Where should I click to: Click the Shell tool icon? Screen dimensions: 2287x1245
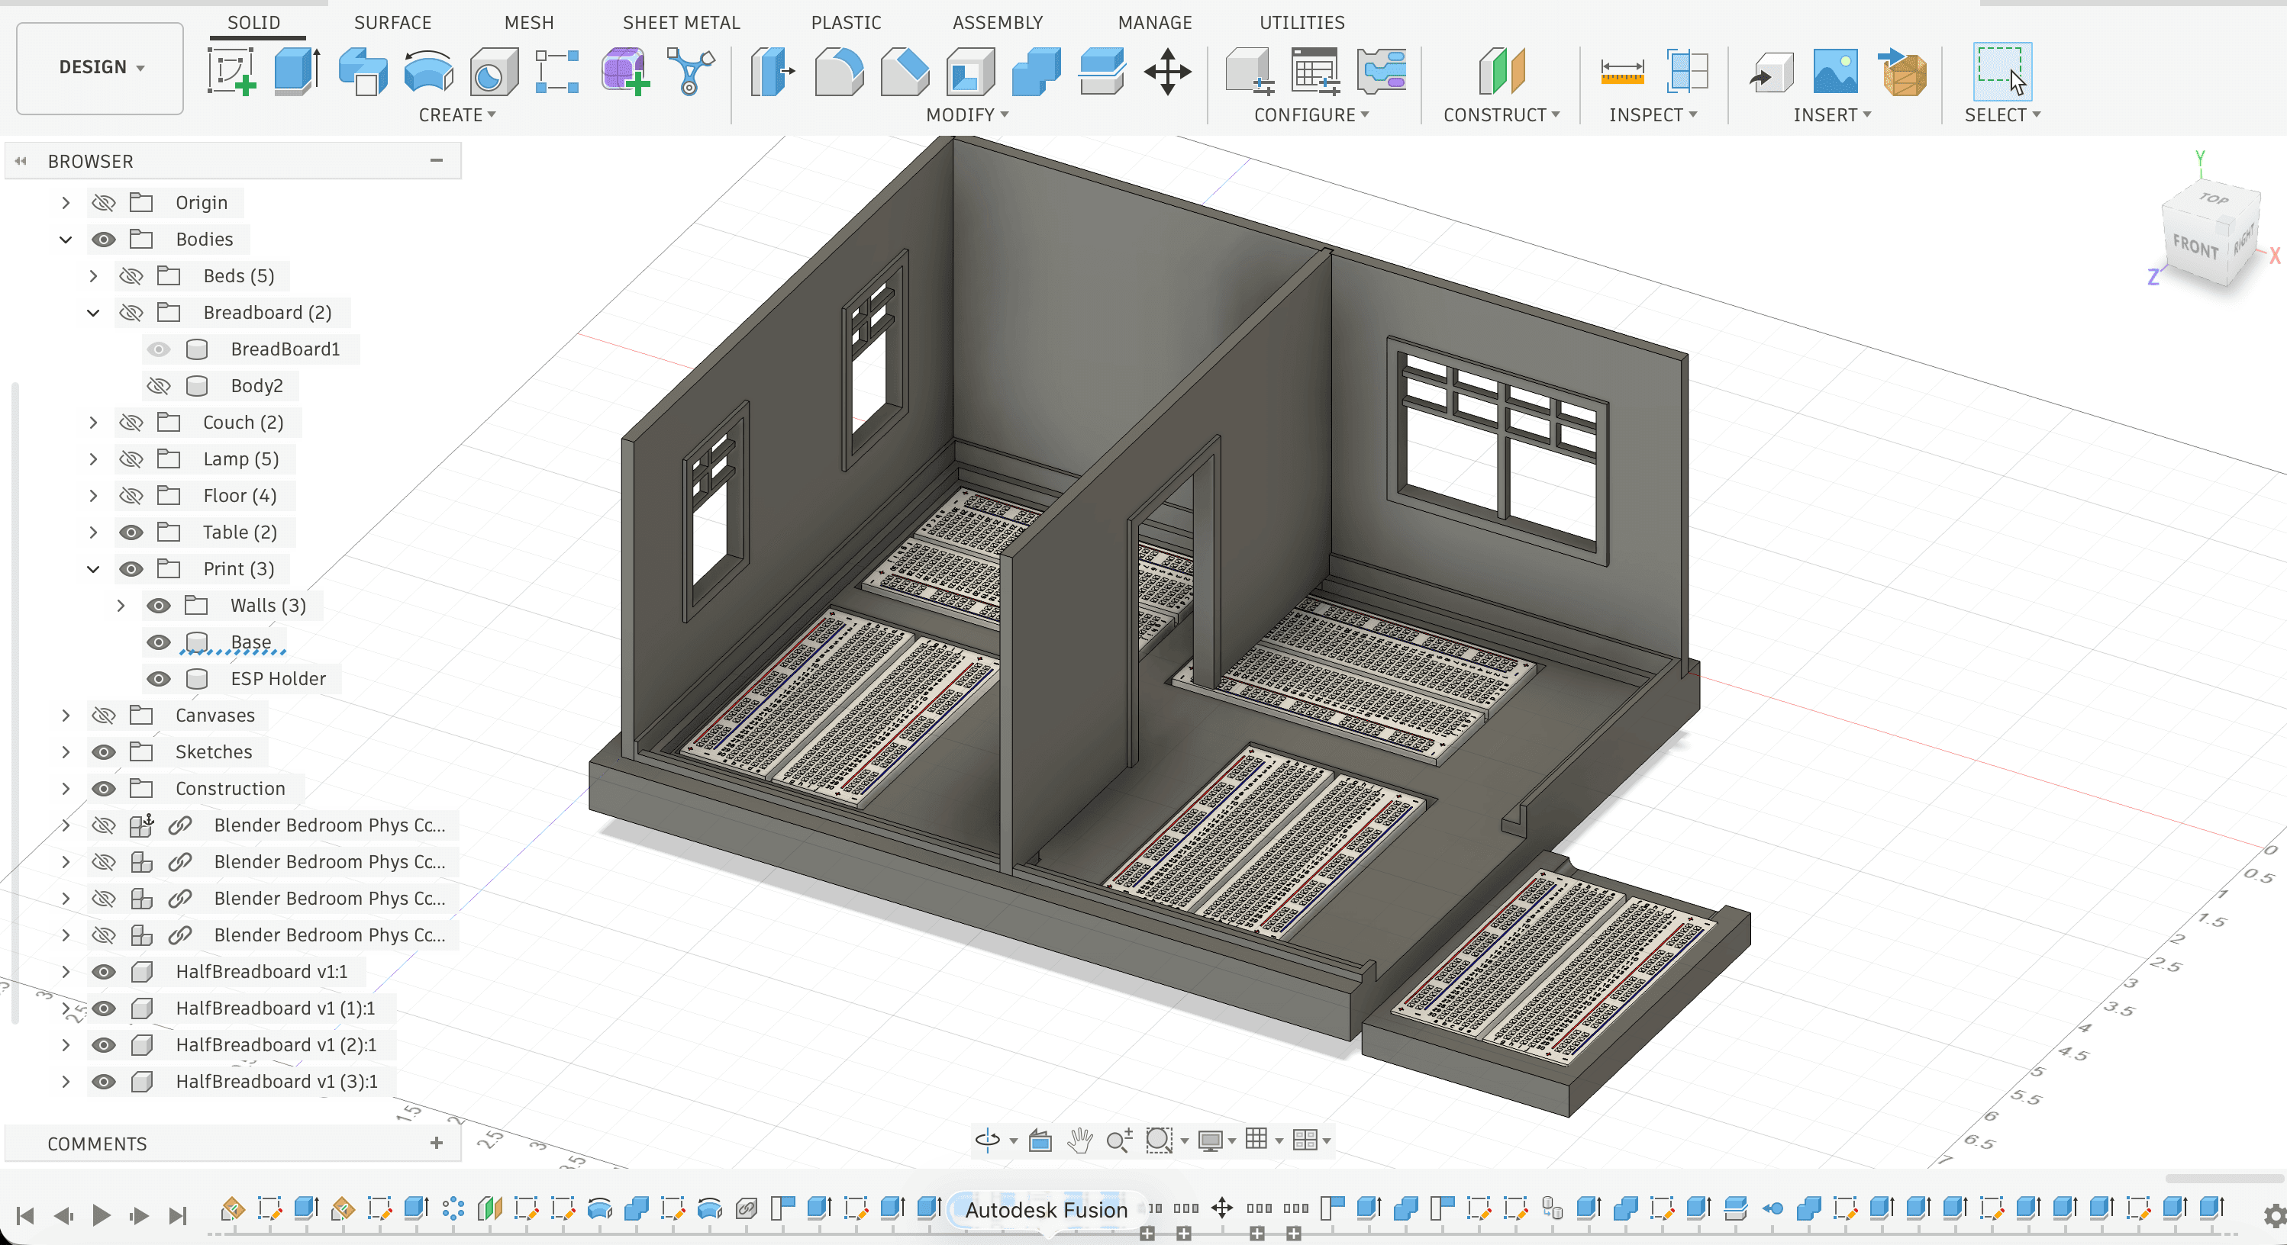tap(969, 71)
